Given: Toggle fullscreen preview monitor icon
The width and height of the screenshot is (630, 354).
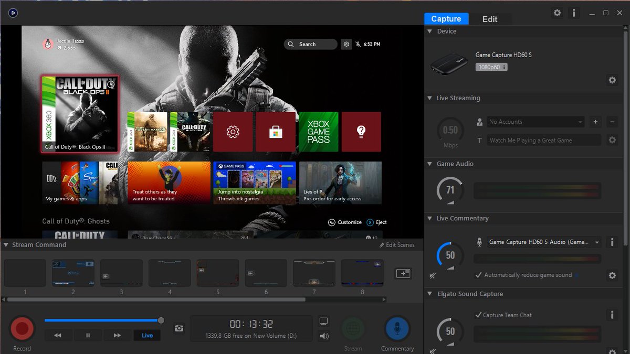Looking at the screenshot, I should click(324, 321).
